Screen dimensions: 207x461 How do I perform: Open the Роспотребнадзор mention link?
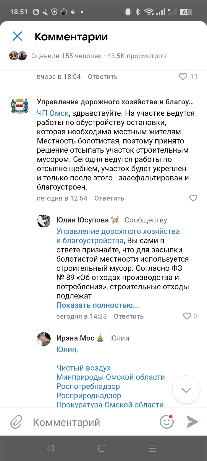point(88,386)
